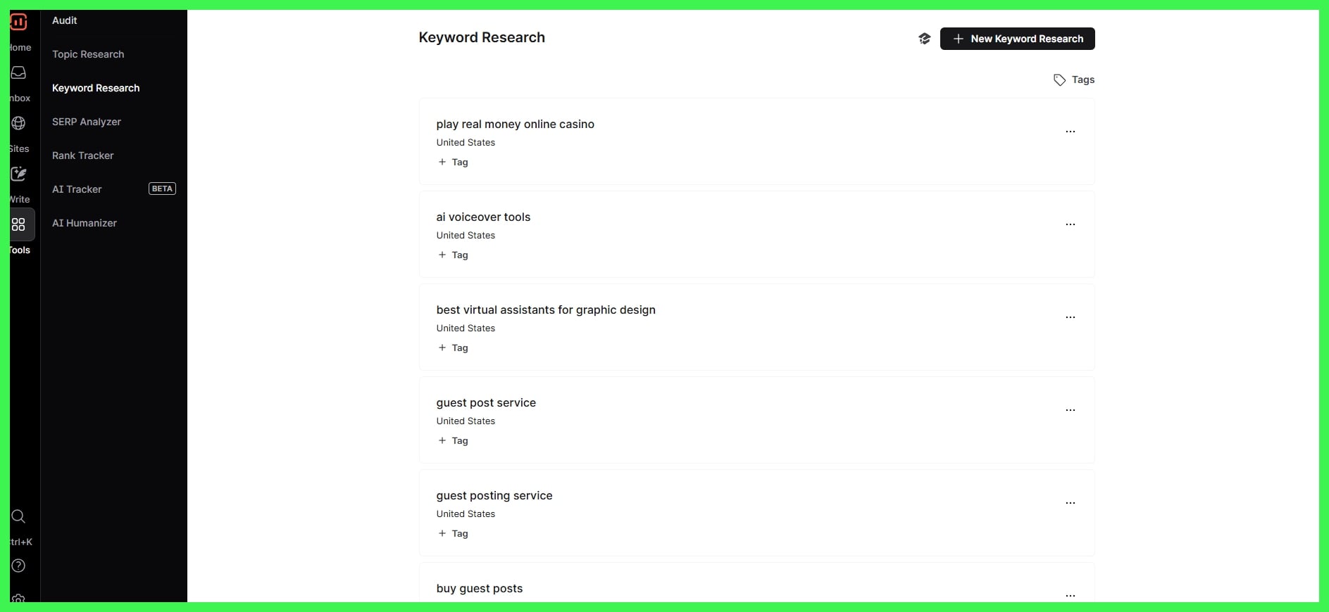
Task: Open the Write icon in sidebar
Action: coord(18,174)
